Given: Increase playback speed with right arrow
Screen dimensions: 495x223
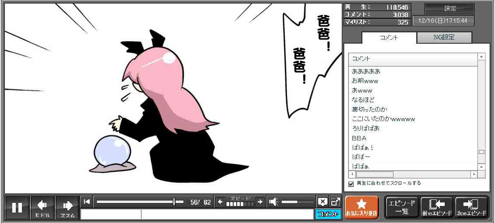Looking at the screenshot, I should [260, 202].
